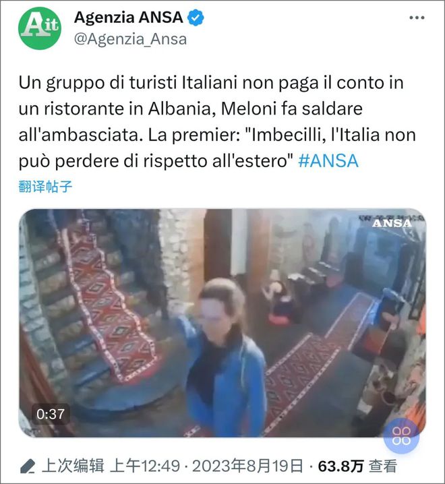The image size is (445, 484).
Task: Click the 0:37 video duration badge
Action: coord(51,415)
